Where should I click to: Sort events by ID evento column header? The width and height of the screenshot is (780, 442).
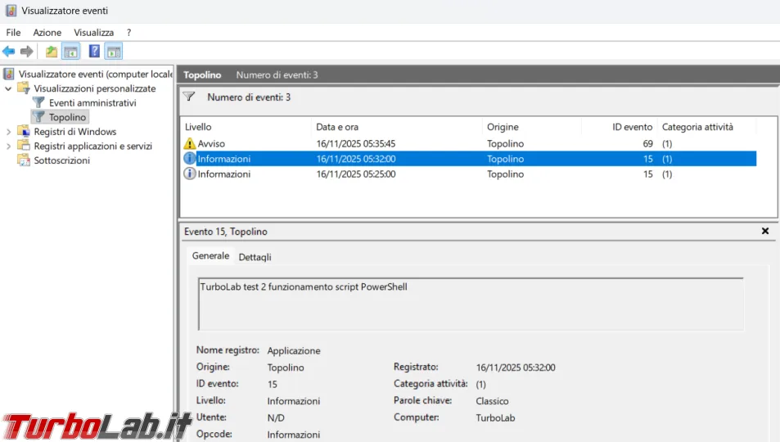click(633, 127)
